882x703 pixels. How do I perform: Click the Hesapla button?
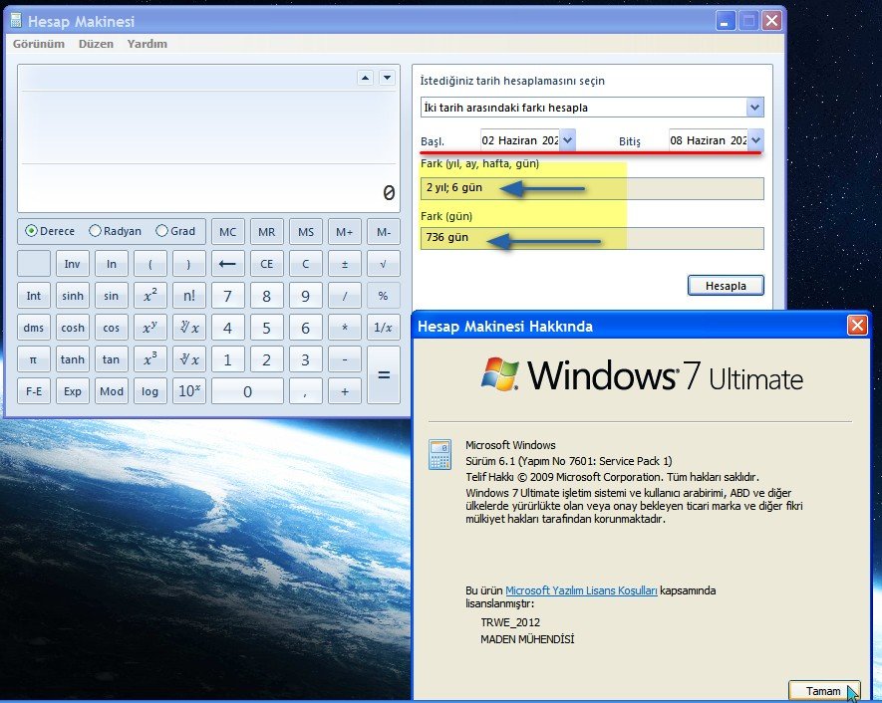point(726,286)
